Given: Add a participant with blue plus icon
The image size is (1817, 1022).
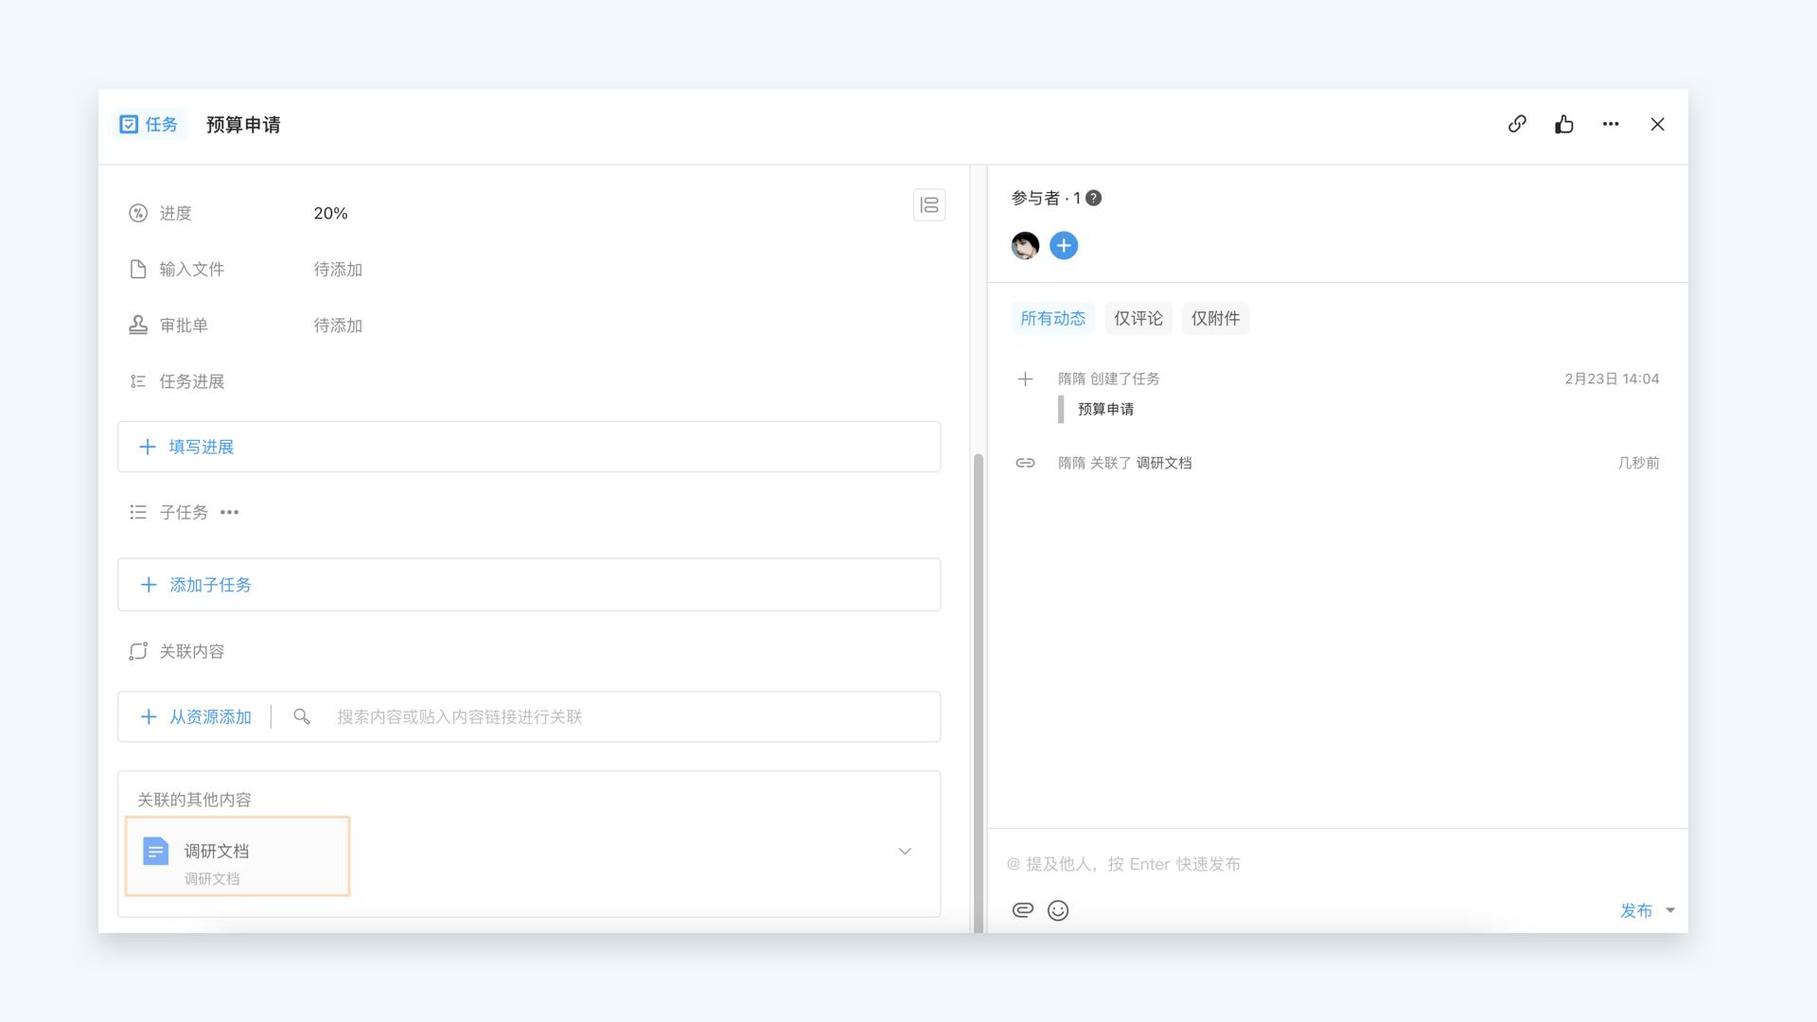Looking at the screenshot, I should point(1064,246).
